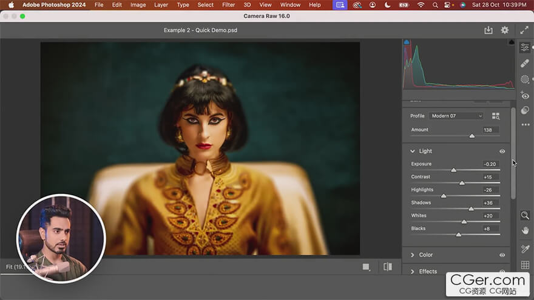Open the Select menu

pos(205,5)
